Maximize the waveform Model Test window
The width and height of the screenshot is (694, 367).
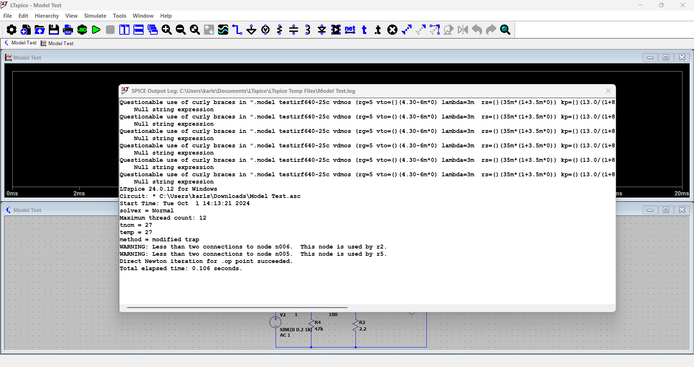pos(666,57)
